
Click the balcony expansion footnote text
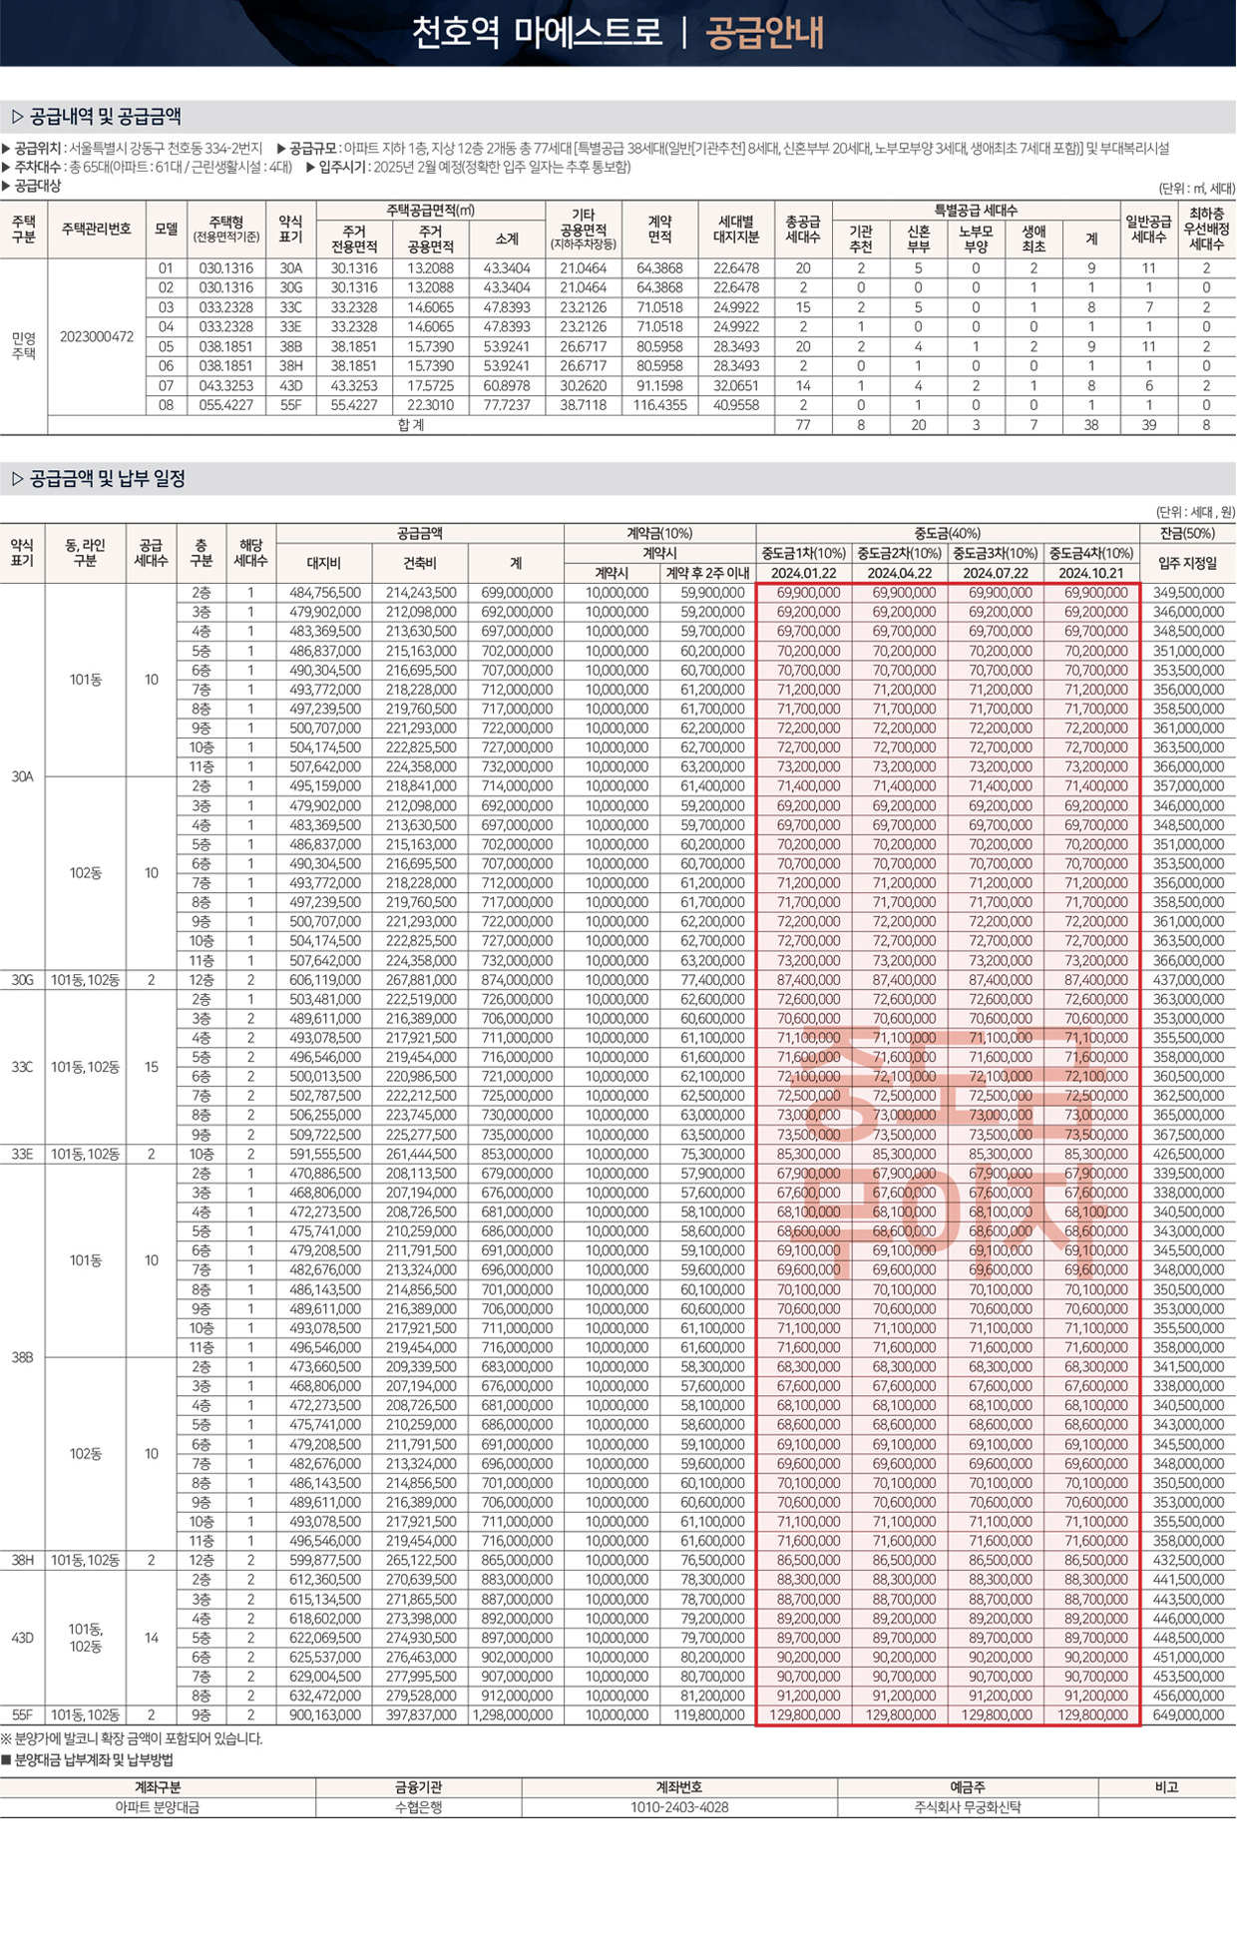tap(132, 1738)
